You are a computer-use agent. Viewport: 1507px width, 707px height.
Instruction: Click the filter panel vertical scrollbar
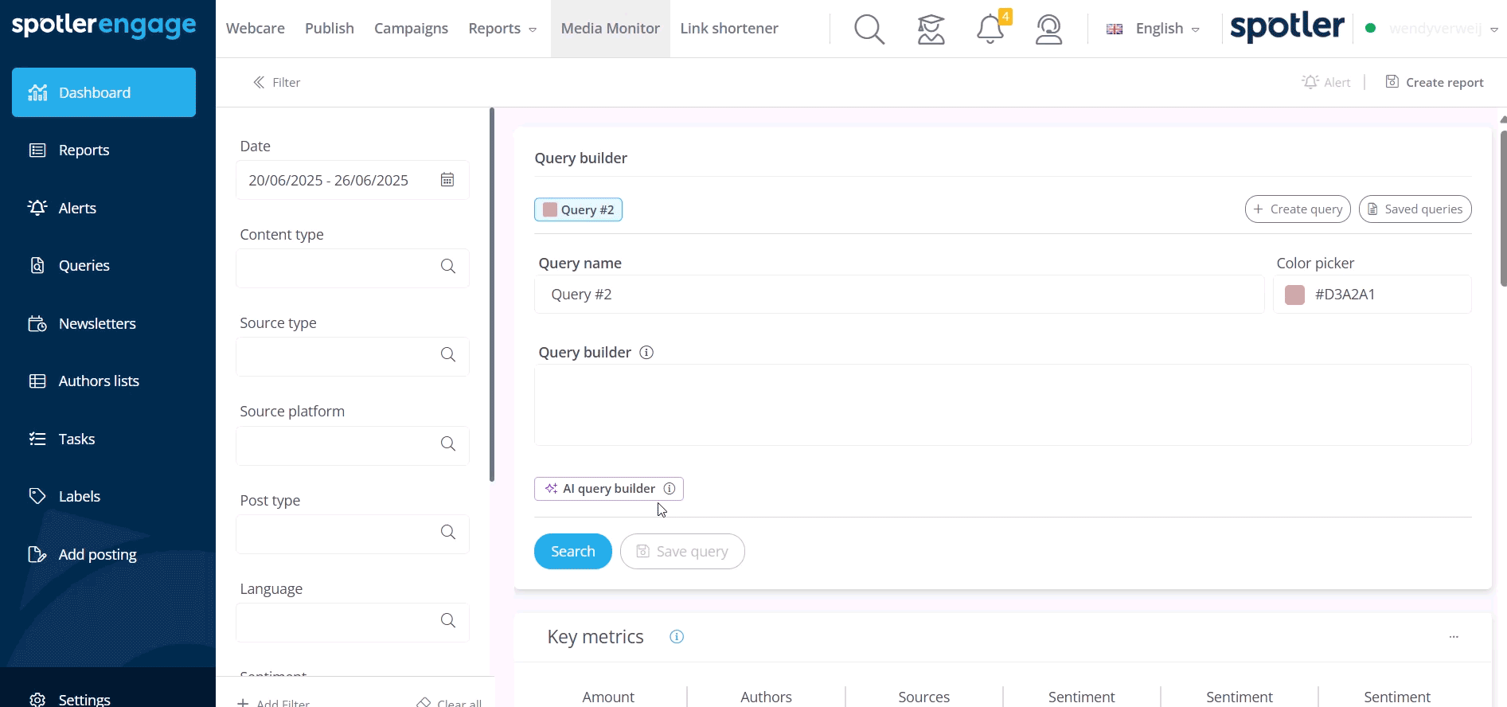pos(492,295)
